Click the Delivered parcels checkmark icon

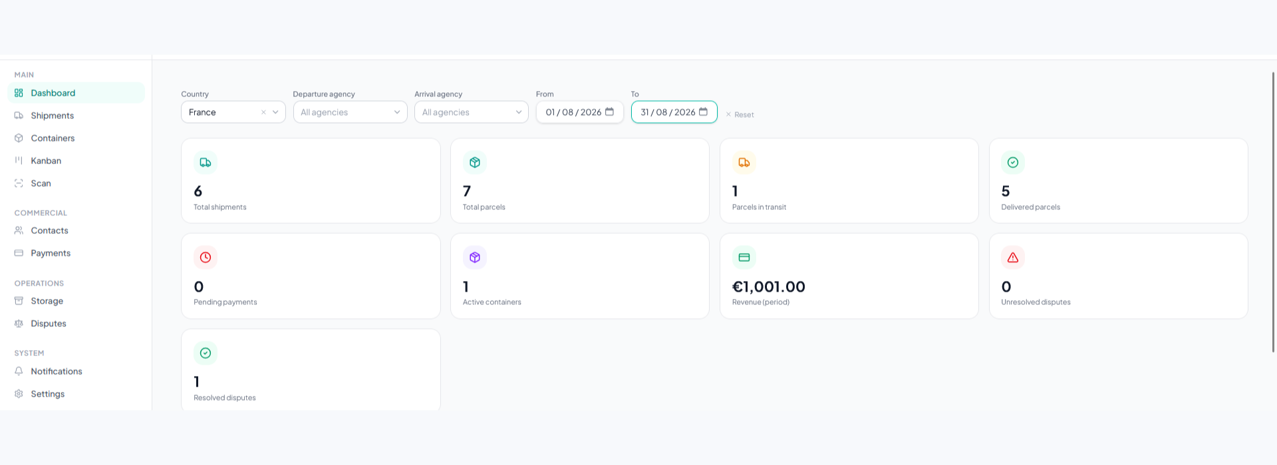1013,162
